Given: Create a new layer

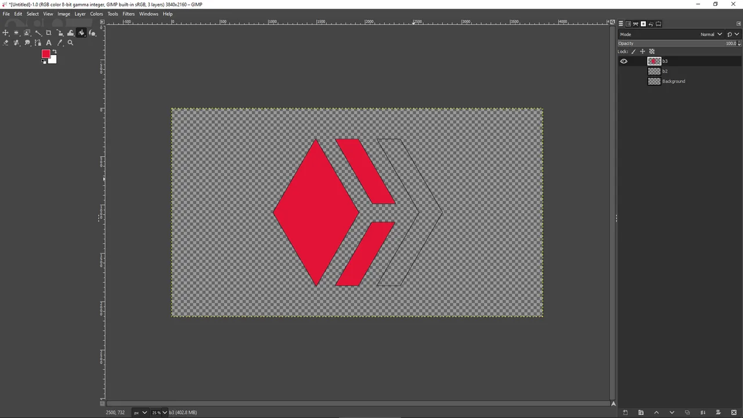Looking at the screenshot, I should point(625,413).
